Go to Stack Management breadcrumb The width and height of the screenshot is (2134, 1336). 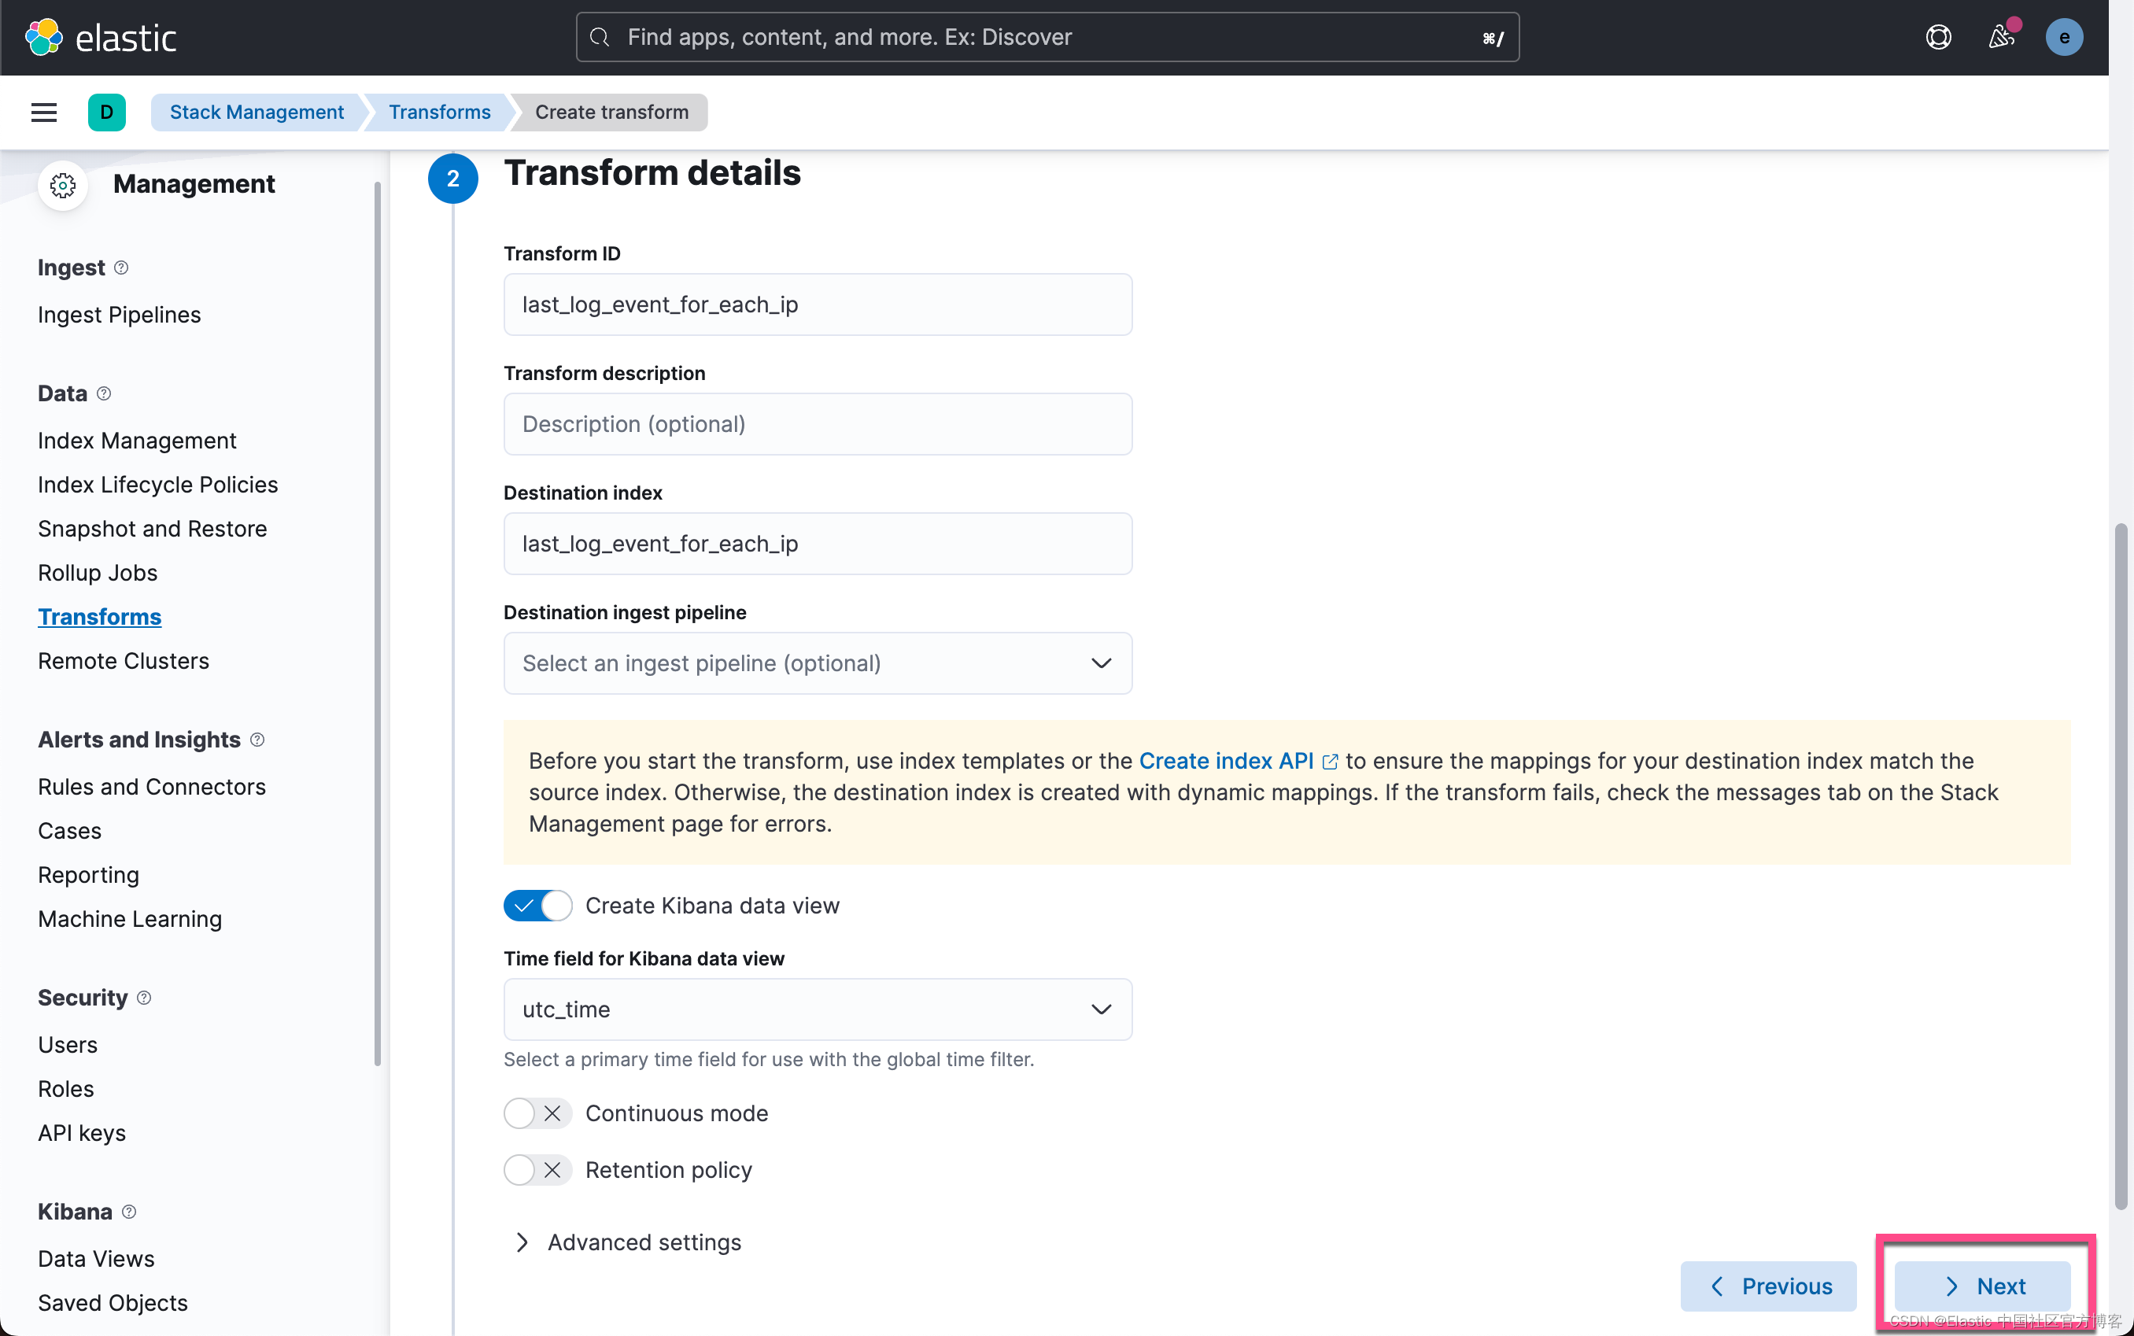pos(257,113)
